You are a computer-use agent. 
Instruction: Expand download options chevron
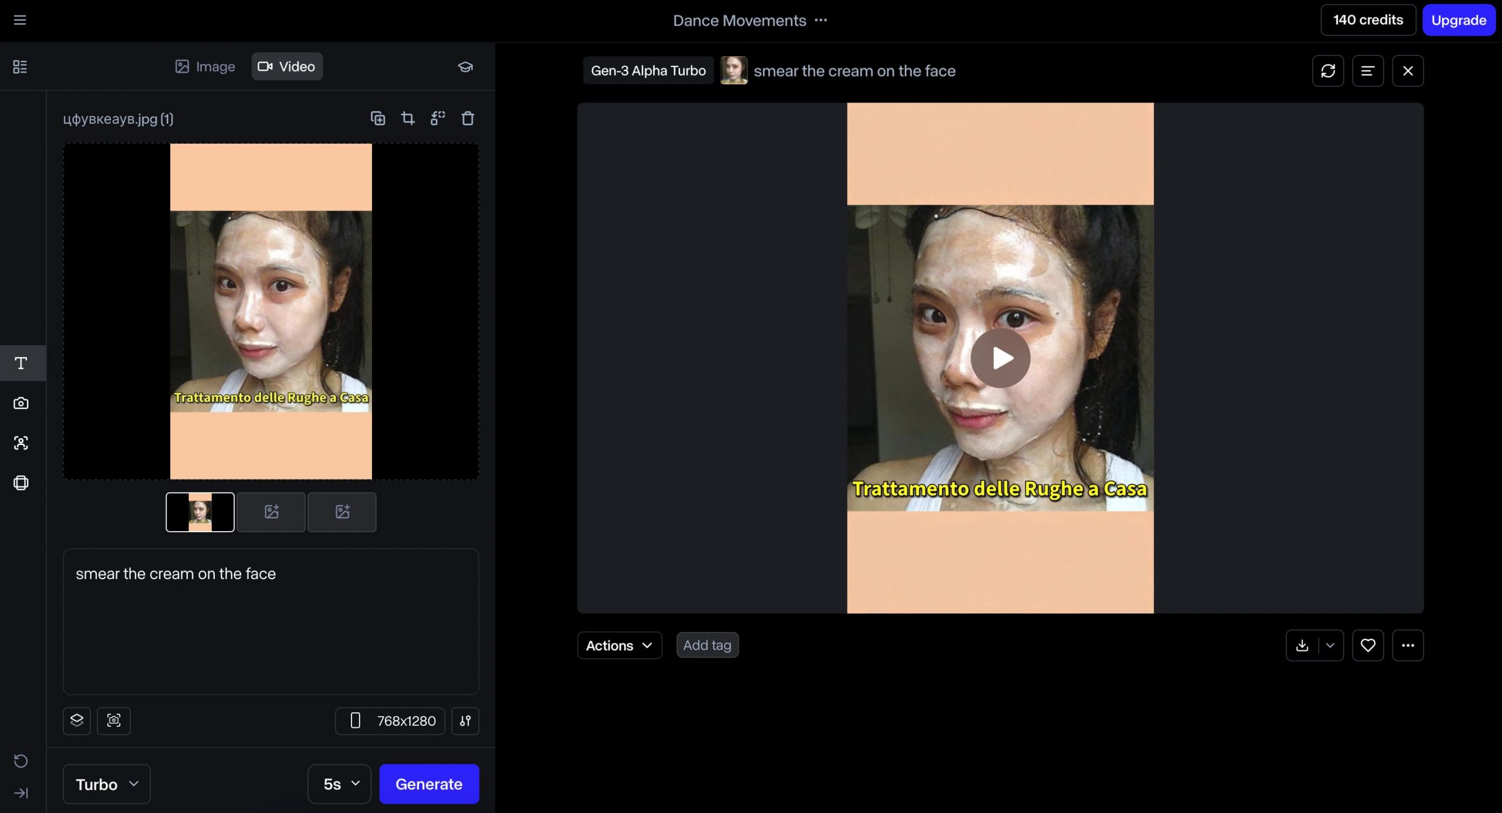coord(1330,645)
